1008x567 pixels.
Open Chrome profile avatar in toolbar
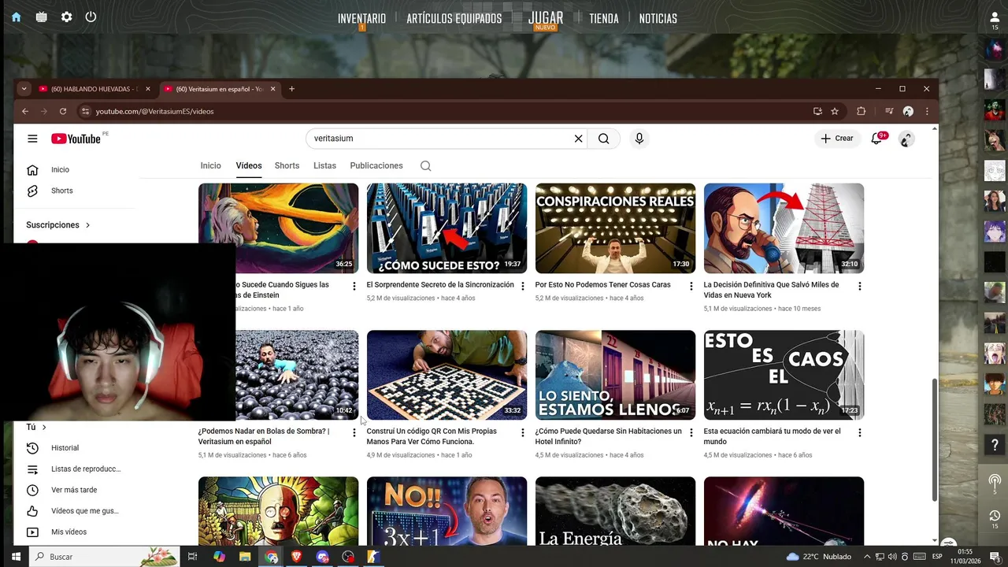click(x=908, y=111)
